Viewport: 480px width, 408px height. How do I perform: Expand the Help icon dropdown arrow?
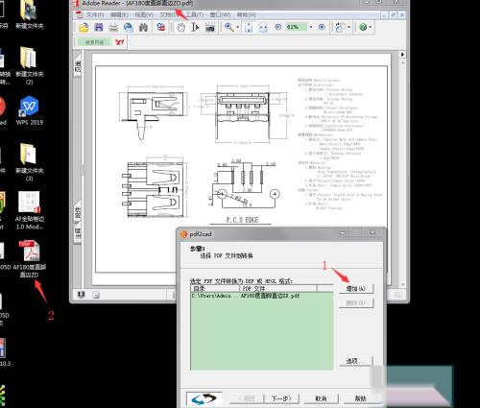[371, 27]
